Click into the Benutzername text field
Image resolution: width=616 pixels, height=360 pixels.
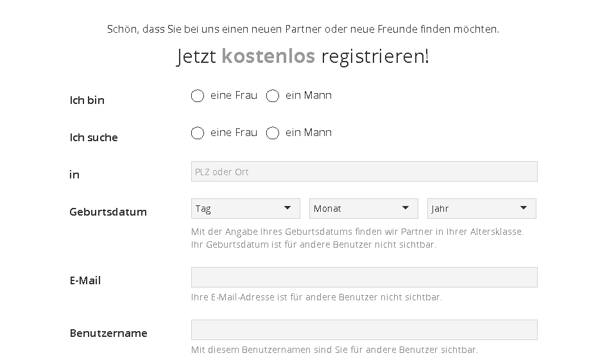pyautogui.click(x=364, y=330)
